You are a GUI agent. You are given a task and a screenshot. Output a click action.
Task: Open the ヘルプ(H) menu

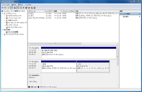[28, 5]
